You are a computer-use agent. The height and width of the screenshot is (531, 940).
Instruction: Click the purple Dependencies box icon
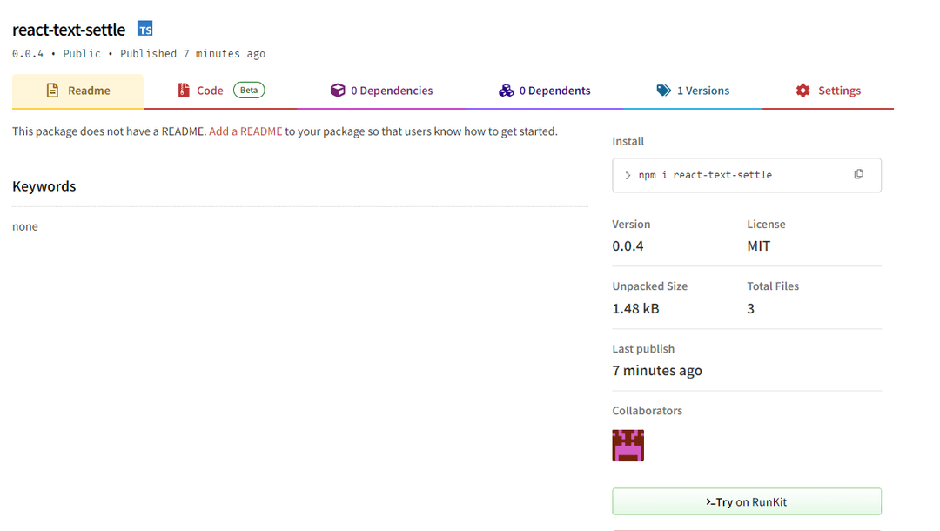(338, 91)
